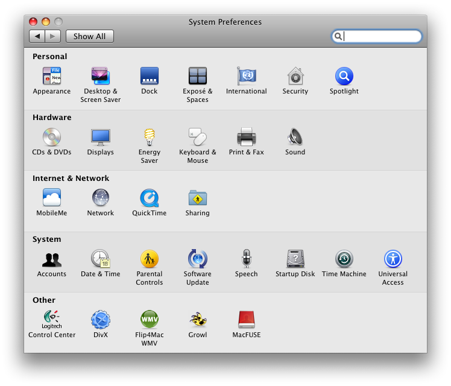Launch the Time Machine preferences
451x386 pixels.
tap(344, 259)
